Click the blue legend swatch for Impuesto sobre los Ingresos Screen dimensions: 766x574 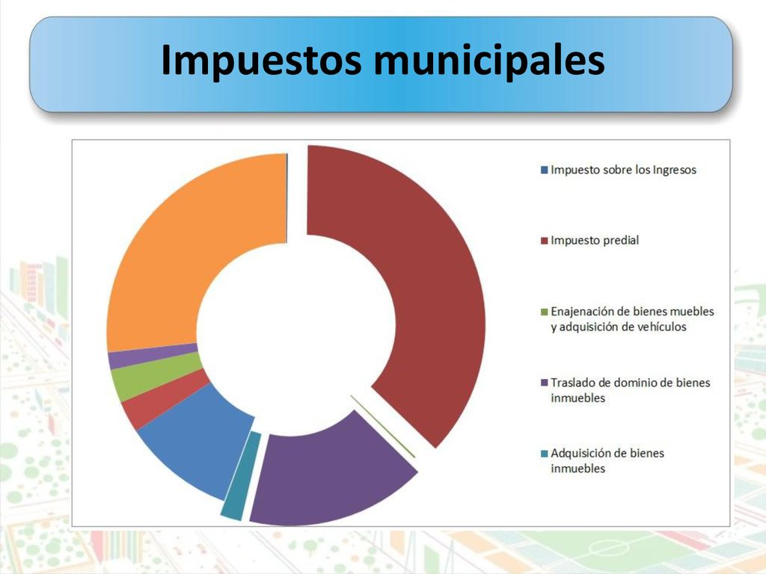coord(545,170)
